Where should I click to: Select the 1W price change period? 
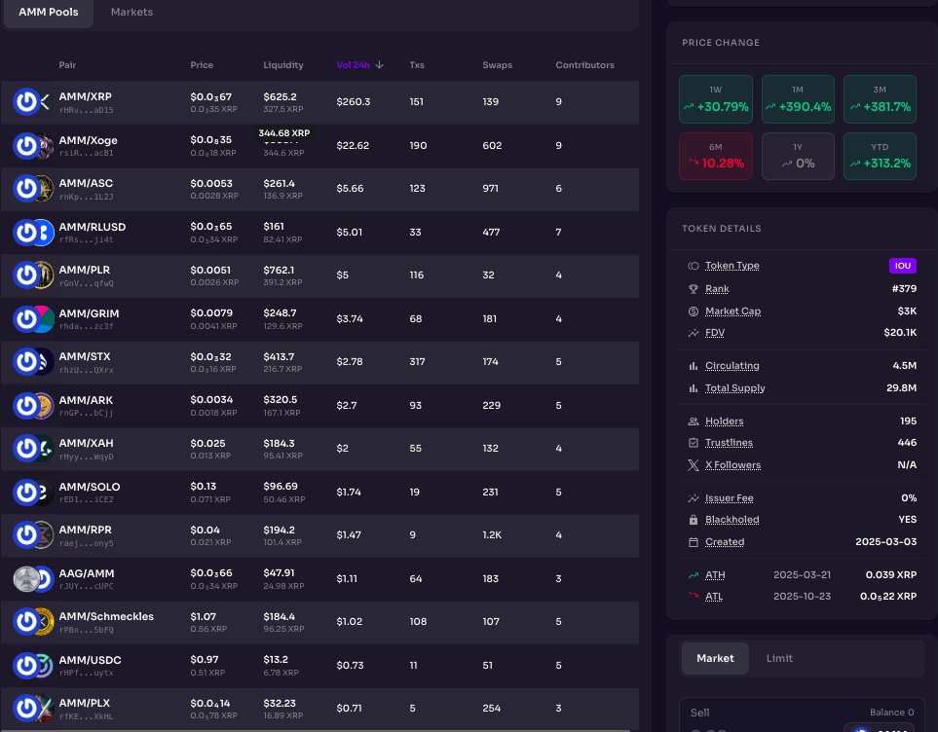[x=716, y=99]
